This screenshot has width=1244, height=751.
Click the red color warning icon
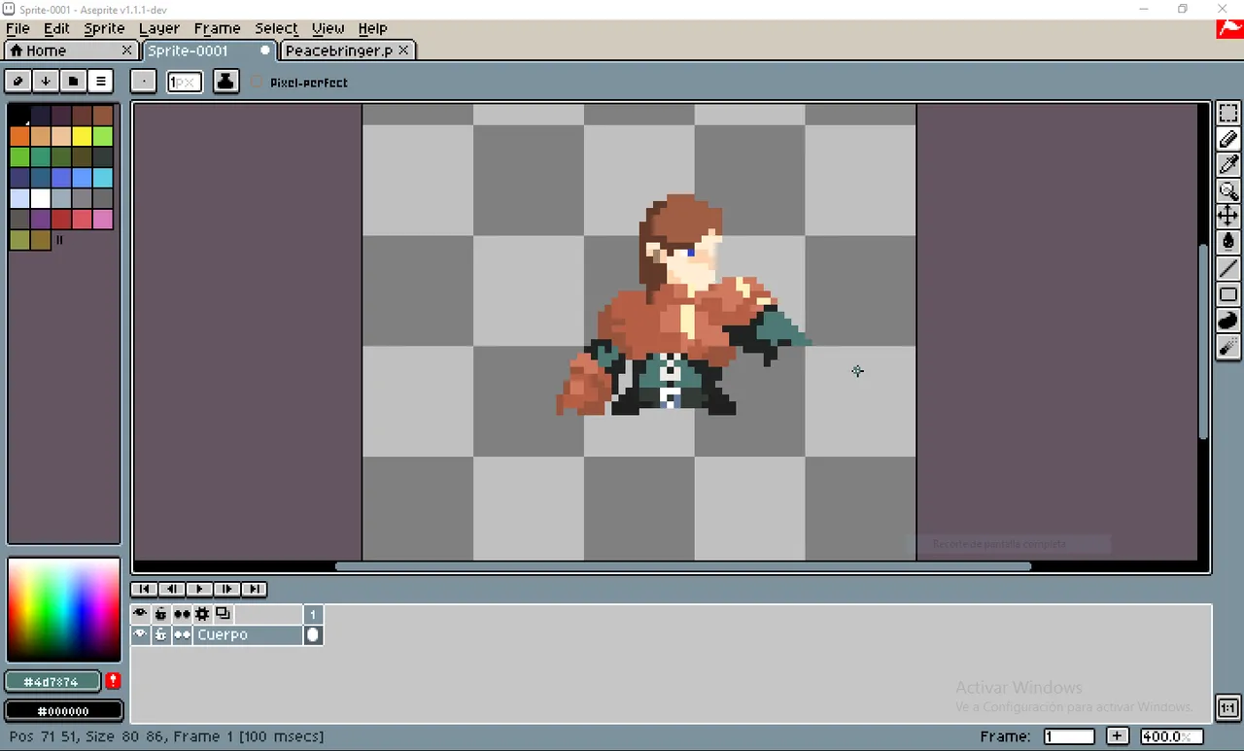[113, 681]
